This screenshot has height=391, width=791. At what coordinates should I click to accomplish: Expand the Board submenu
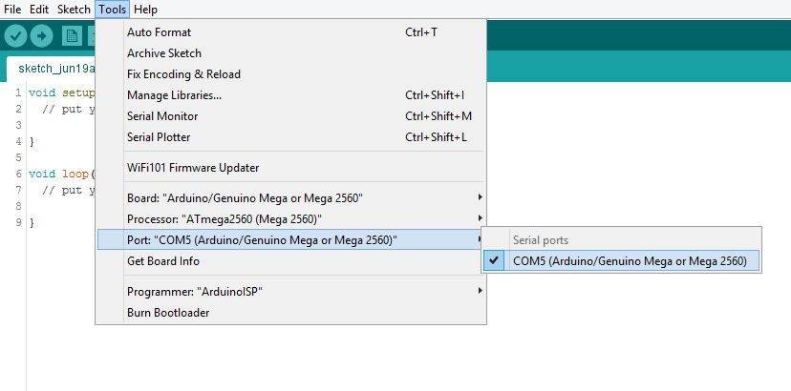(291, 198)
